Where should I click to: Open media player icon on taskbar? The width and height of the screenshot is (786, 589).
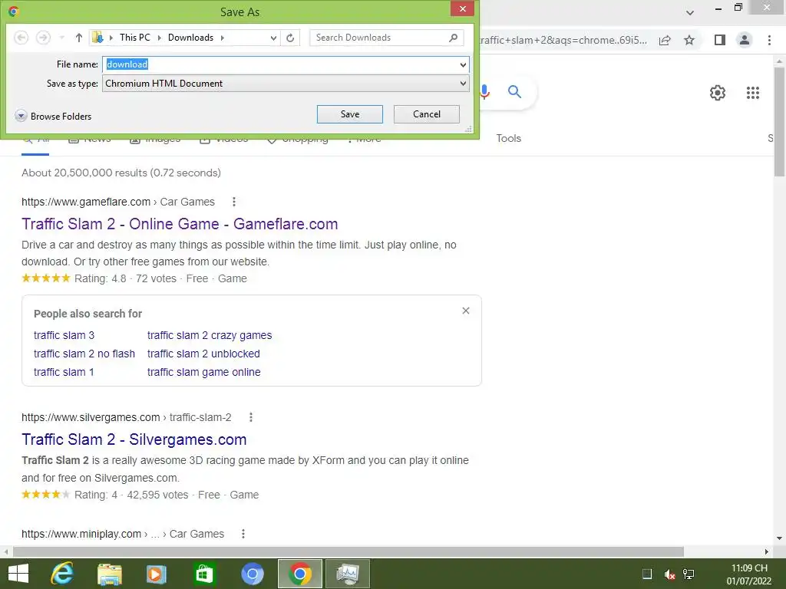(157, 574)
